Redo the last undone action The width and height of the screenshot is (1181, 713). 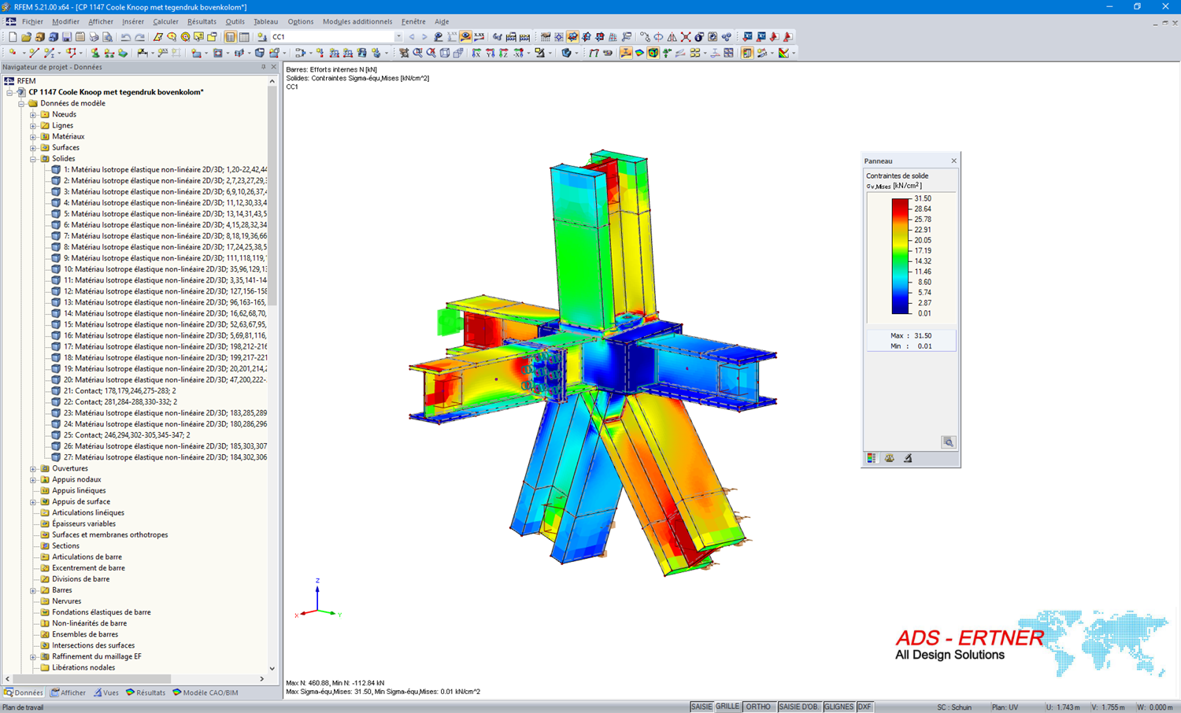139,36
